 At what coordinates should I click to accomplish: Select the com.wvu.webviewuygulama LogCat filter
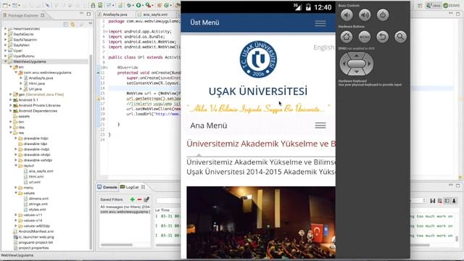125,212
